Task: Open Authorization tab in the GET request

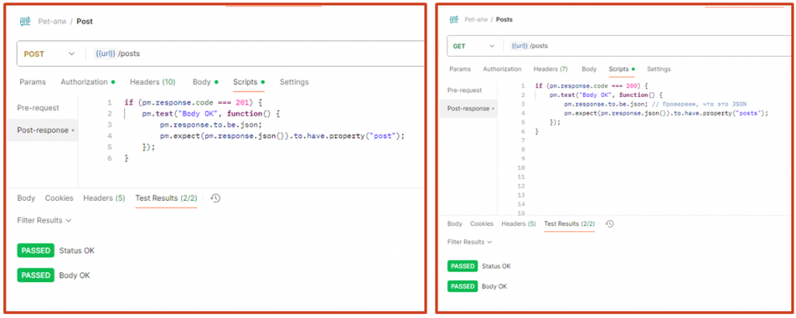Action: 502,69
